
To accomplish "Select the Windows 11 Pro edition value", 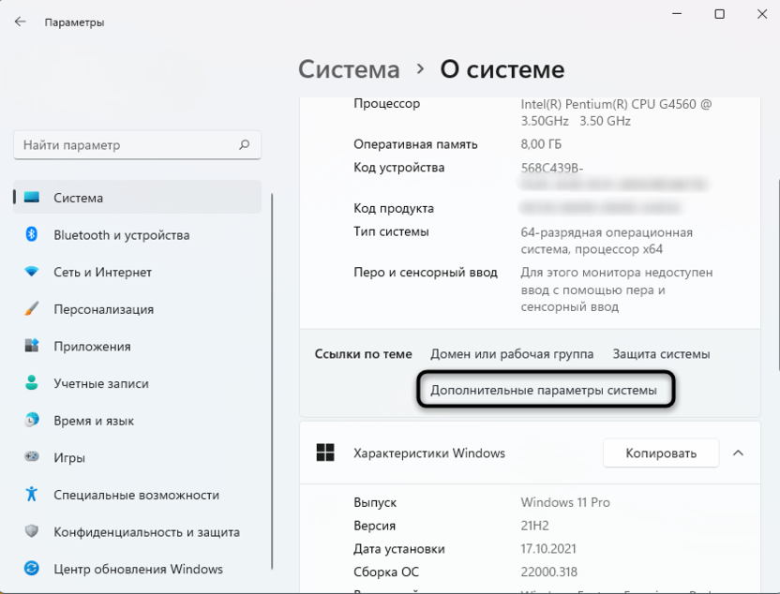I will (x=565, y=502).
